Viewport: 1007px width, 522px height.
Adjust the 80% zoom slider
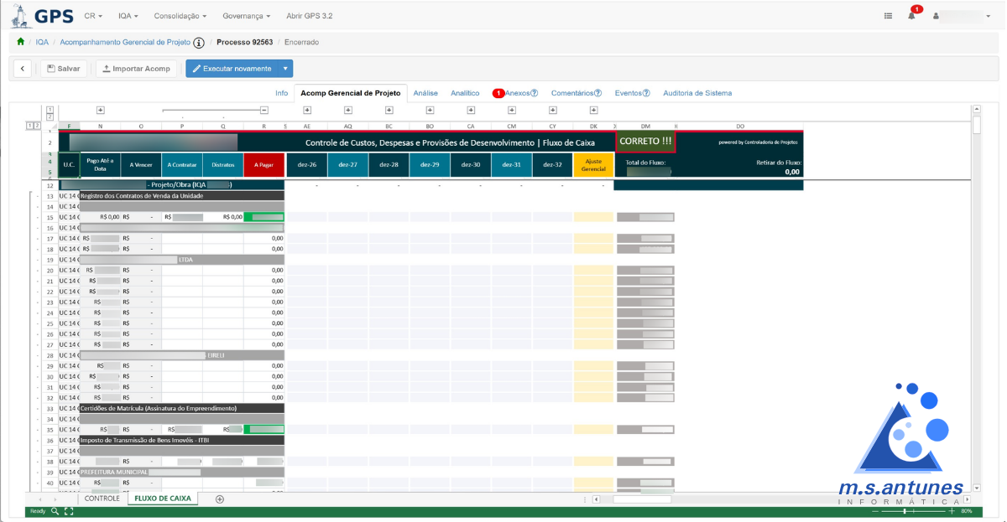(905, 511)
